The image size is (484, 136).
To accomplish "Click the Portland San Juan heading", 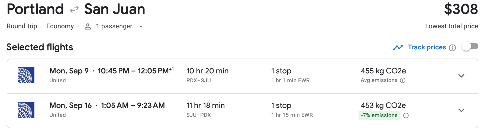I will [x=76, y=9].
